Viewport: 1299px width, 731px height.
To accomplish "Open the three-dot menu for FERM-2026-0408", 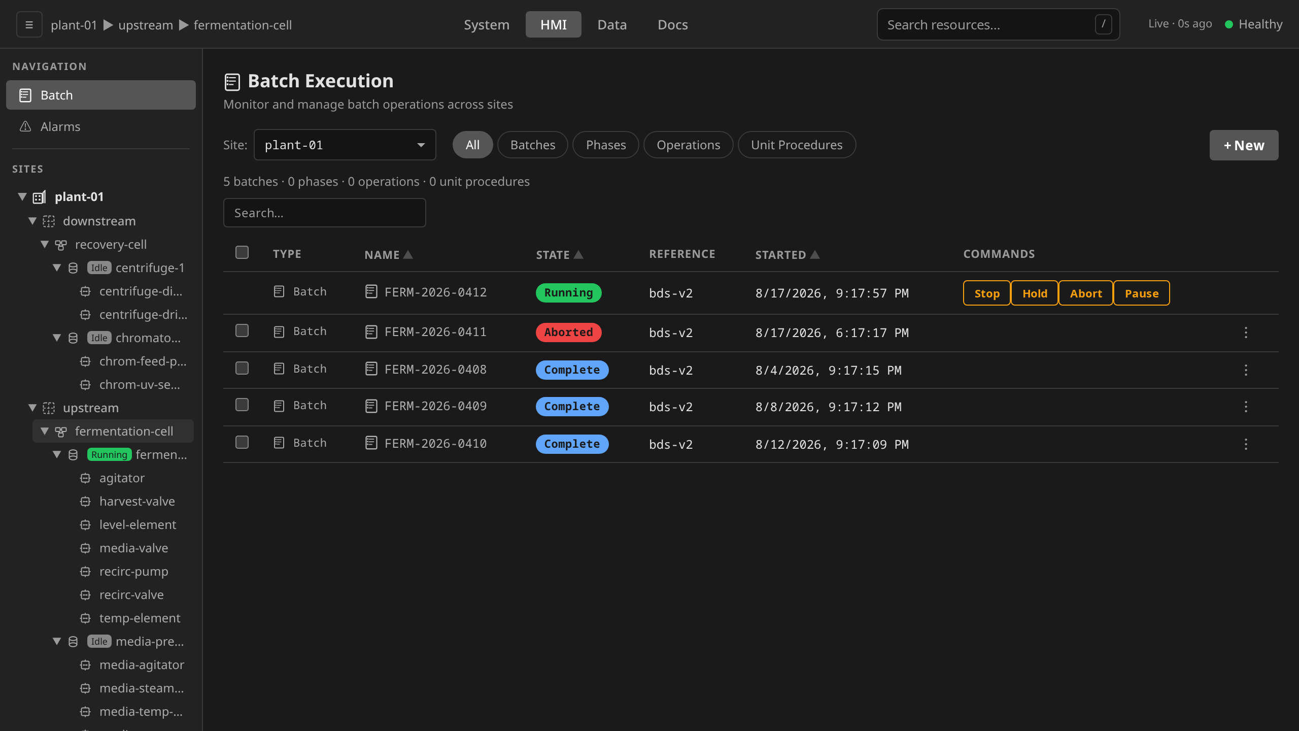I will pos(1246,370).
